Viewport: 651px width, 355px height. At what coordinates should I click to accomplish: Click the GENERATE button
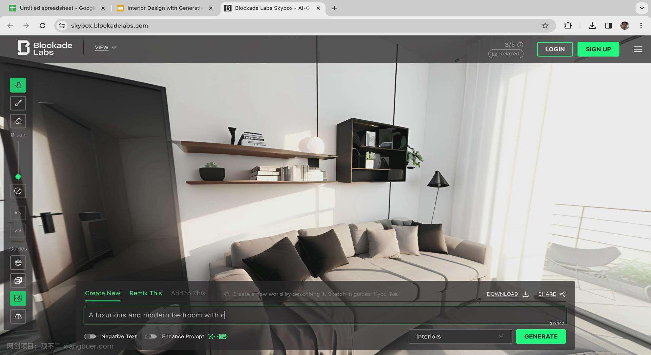tap(540, 336)
